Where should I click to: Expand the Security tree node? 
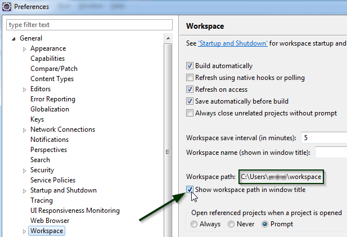24,171
